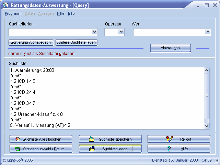Click the save-folder icon on Suchliste speichern

tap(92, 139)
